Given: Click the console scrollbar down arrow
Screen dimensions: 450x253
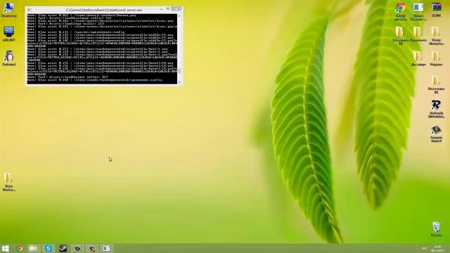Looking at the screenshot, I should pos(179,82).
